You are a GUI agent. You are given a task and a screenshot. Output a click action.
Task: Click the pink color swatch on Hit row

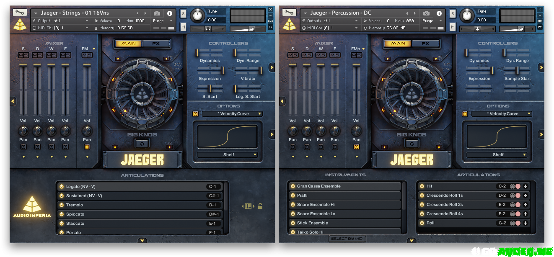click(518, 186)
